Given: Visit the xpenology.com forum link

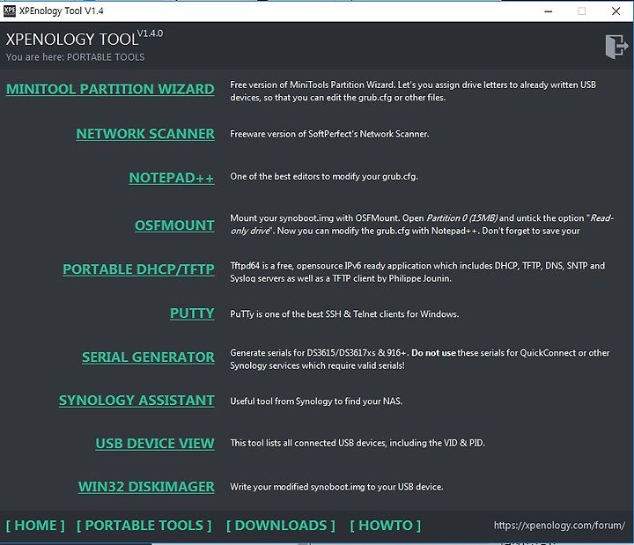Looking at the screenshot, I should (559, 525).
